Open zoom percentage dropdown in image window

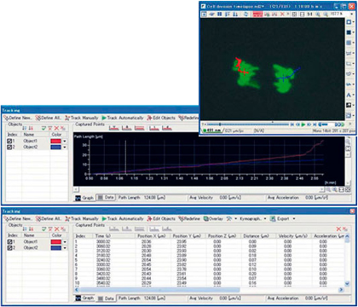tap(352, 14)
